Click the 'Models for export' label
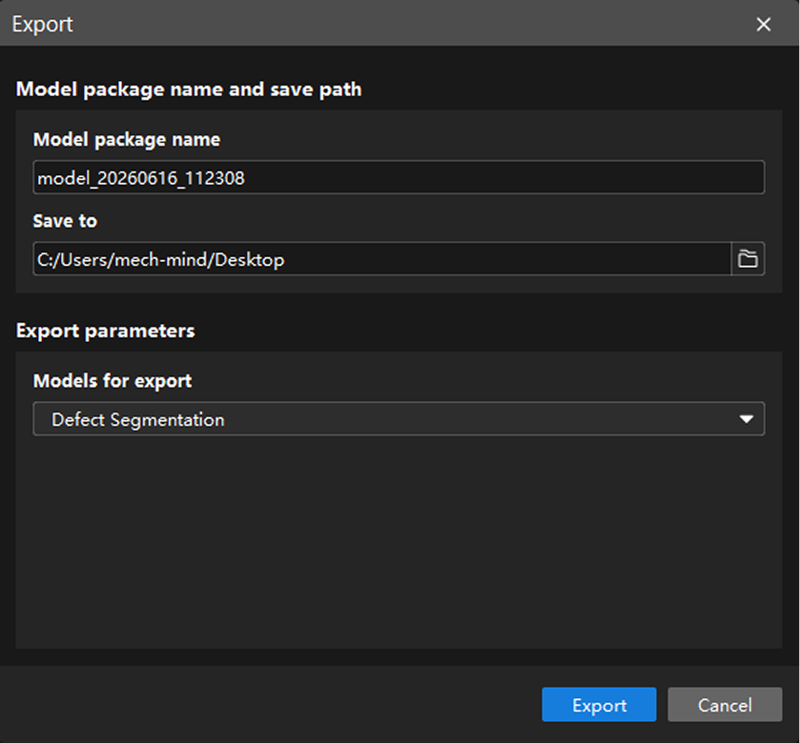Viewport: 800px width, 743px height. pos(113,381)
